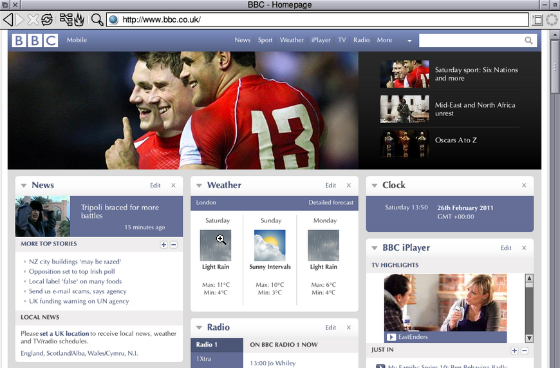Open the Weather nav item
The width and height of the screenshot is (560, 368).
point(292,40)
